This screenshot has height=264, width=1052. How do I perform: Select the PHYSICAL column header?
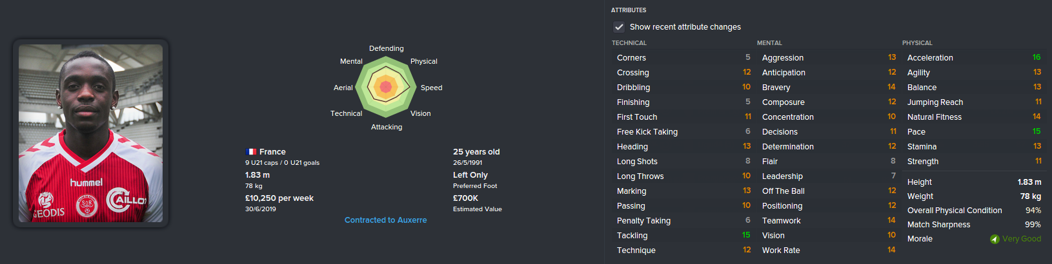917,43
